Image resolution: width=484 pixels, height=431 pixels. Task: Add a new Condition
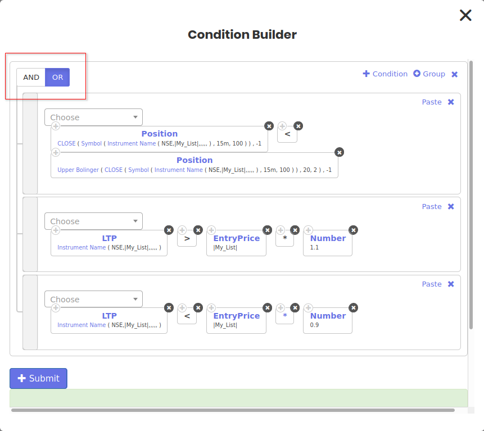(385, 74)
